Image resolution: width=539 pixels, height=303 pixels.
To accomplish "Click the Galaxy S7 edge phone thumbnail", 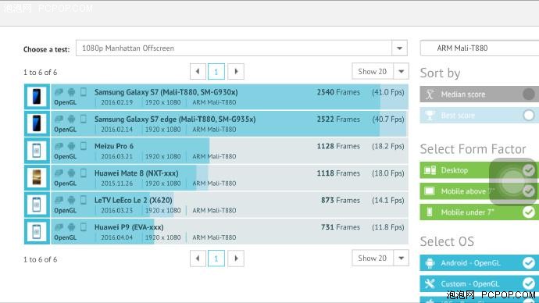I will point(37,123).
